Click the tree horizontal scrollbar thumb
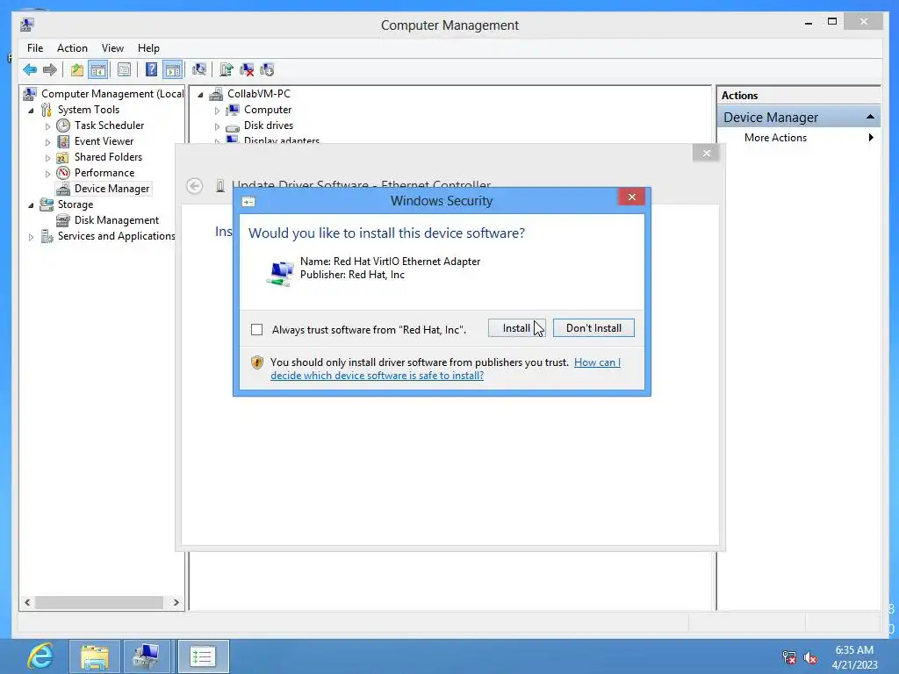Image resolution: width=899 pixels, height=674 pixels. pyautogui.click(x=99, y=602)
